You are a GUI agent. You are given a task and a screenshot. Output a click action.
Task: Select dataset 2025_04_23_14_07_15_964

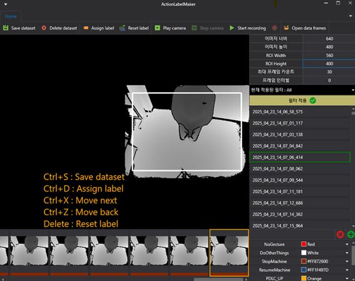click(300, 225)
